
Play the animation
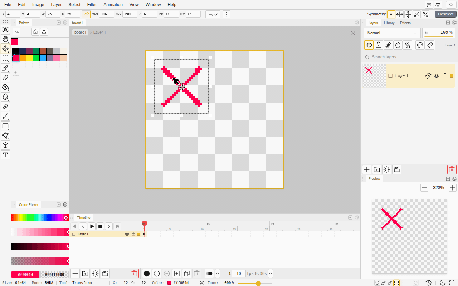92,226
